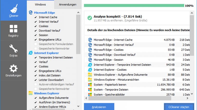Click folder icon beside Aufgerufene Dokumente result
197x110 pixels.
click(x=90, y=75)
